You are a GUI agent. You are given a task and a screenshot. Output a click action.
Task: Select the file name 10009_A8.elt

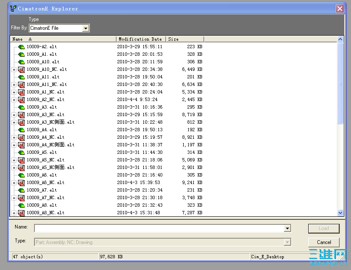[42, 205]
